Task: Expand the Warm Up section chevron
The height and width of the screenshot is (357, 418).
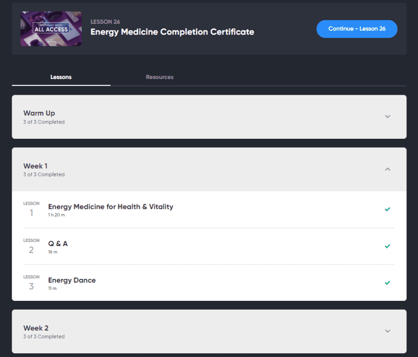Action: click(388, 117)
